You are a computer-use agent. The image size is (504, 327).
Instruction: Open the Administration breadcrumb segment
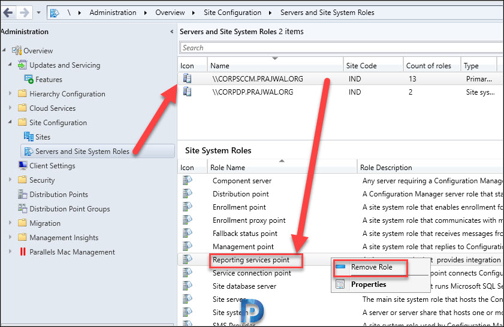click(x=113, y=13)
